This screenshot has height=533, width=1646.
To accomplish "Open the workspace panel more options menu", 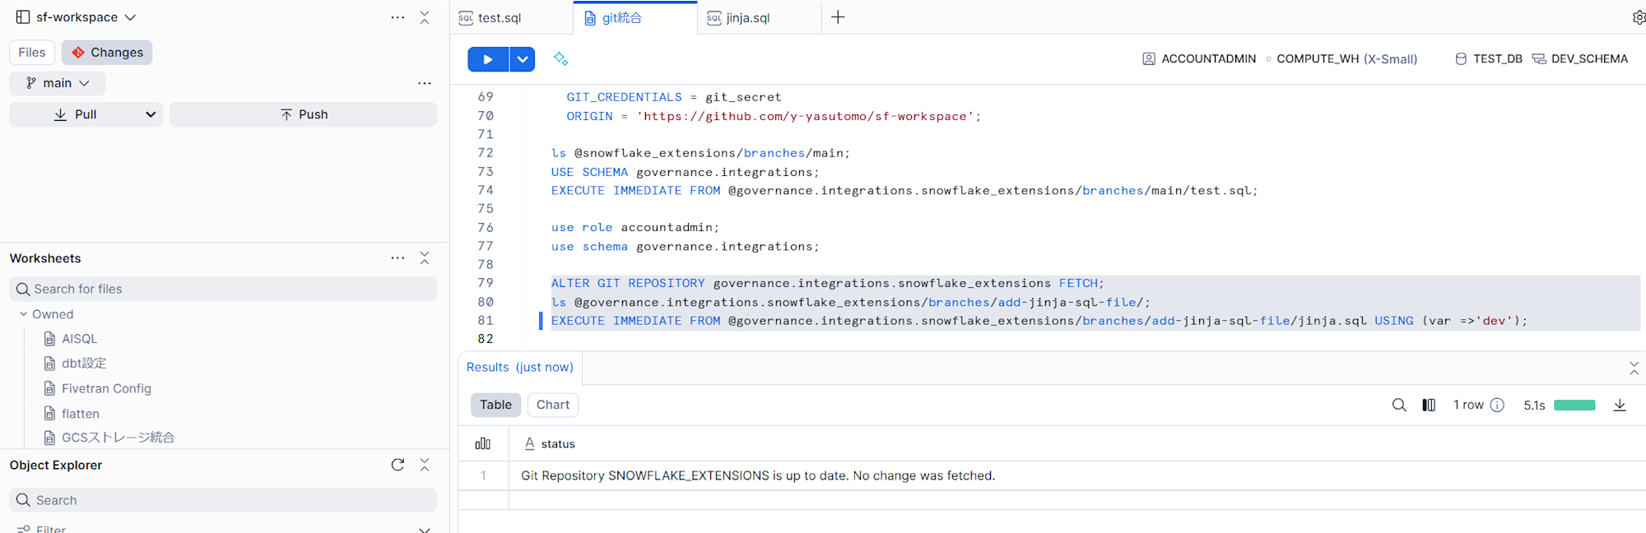I will pyautogui.click(x=398, y=17).
